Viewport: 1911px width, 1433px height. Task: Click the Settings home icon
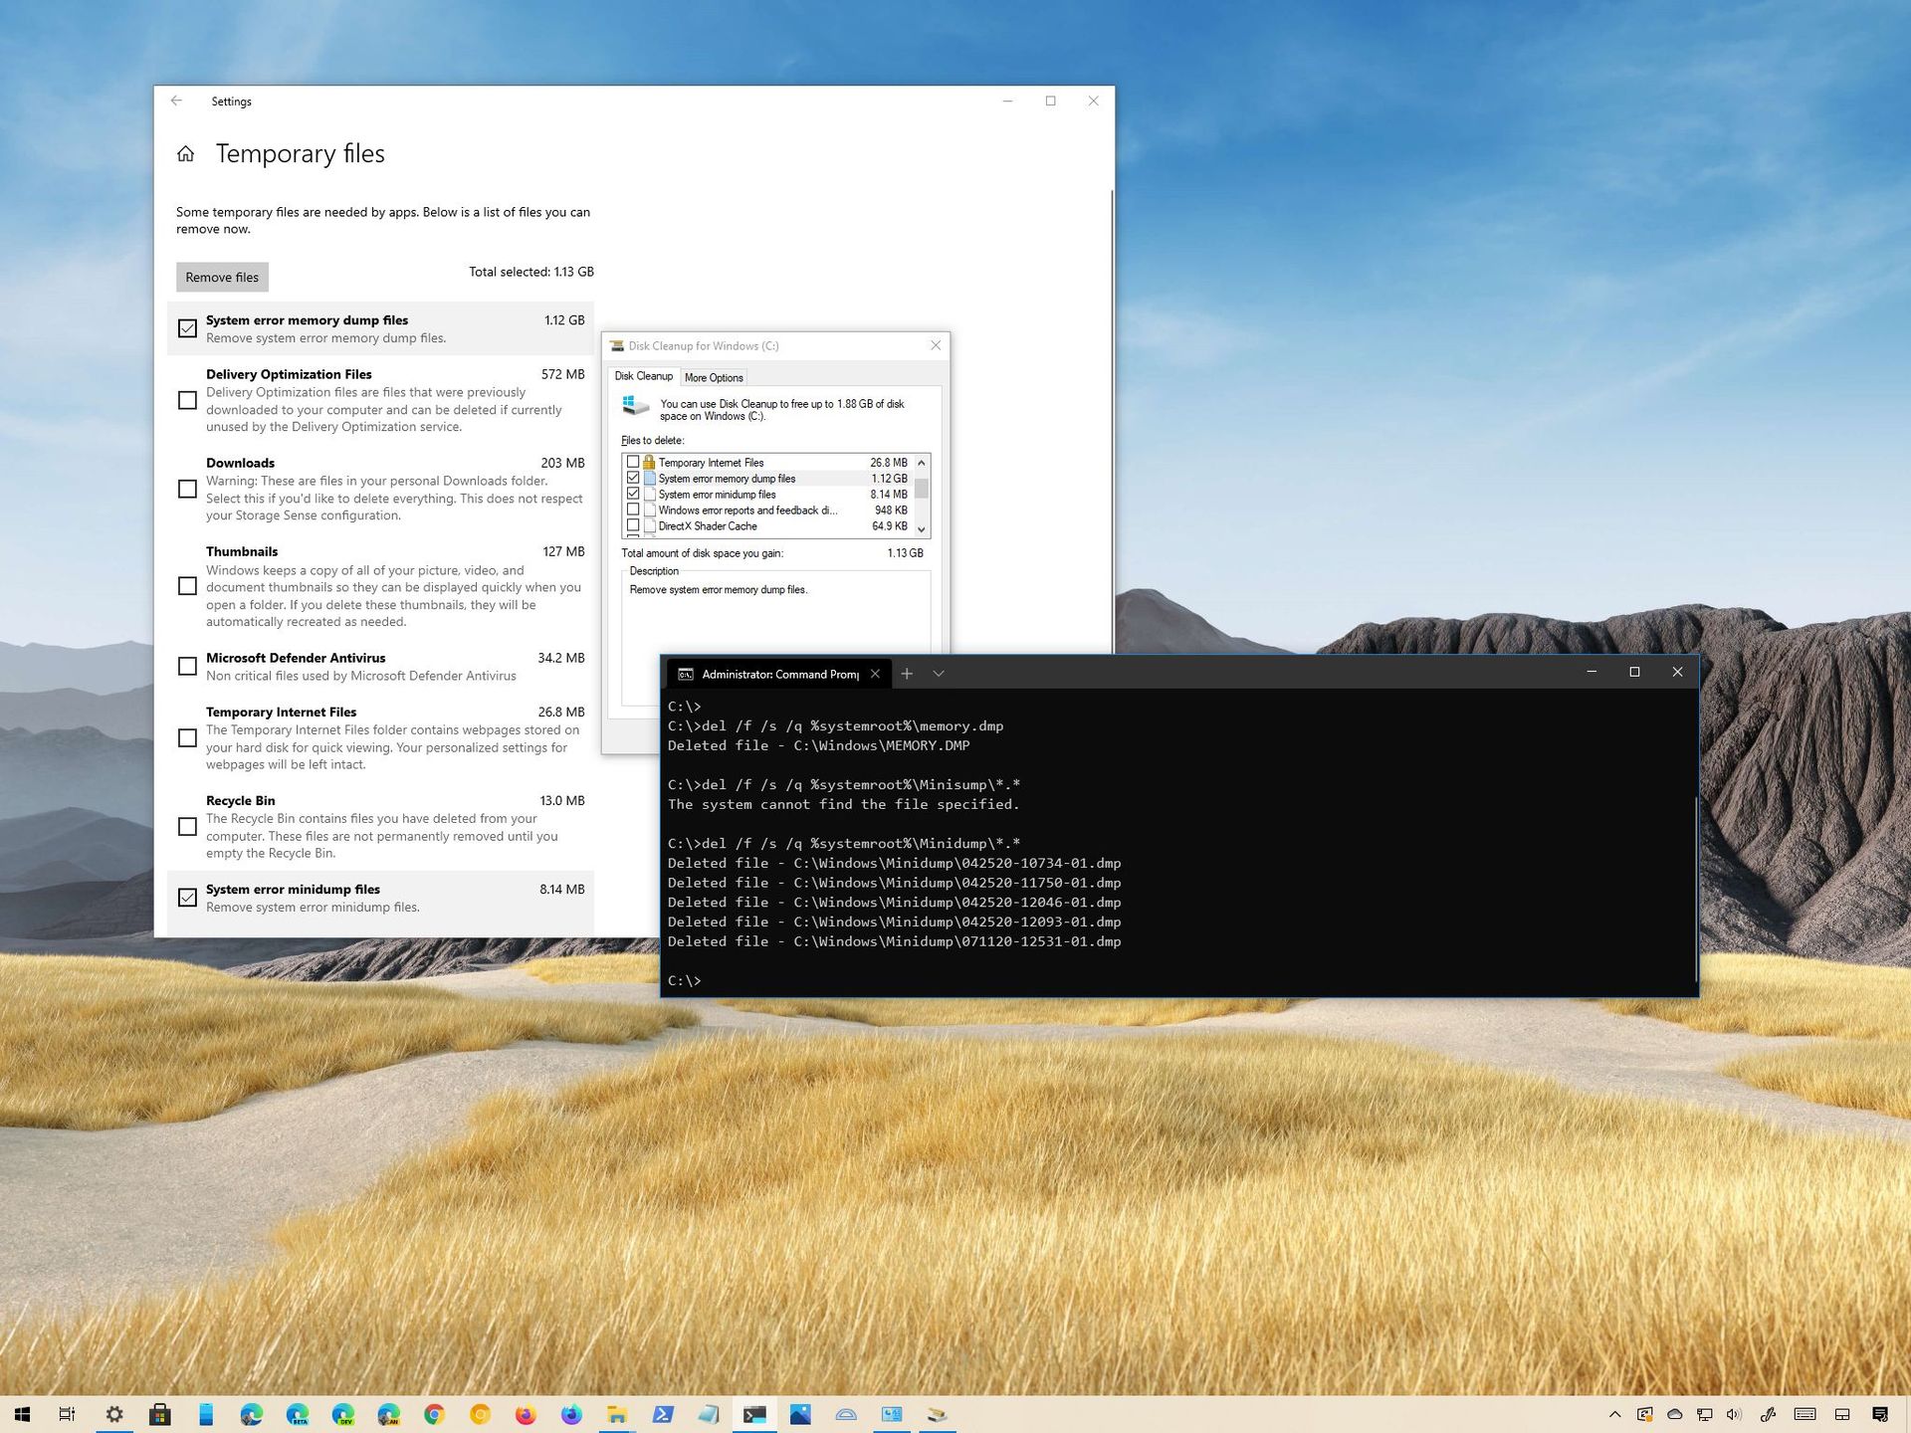pos(183,152)
